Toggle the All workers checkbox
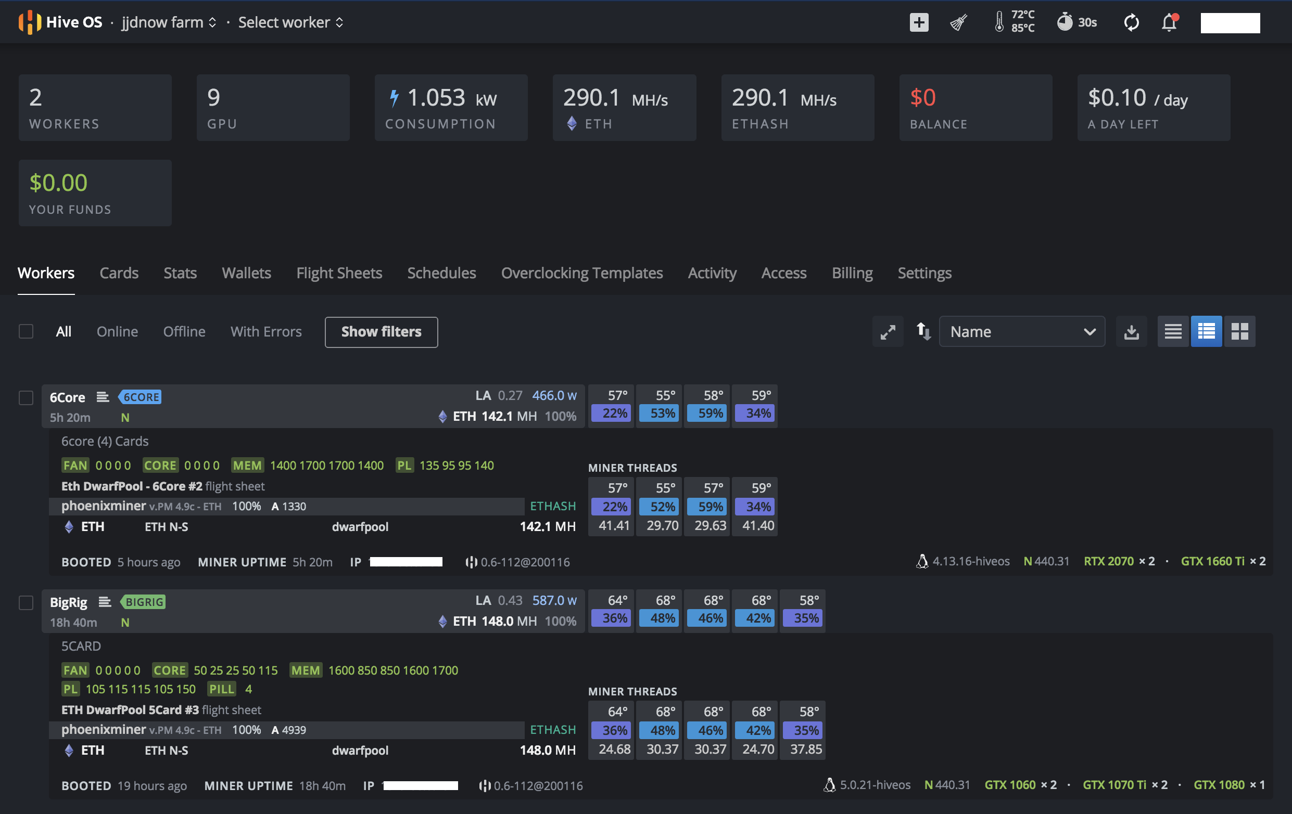 point(26,330)
